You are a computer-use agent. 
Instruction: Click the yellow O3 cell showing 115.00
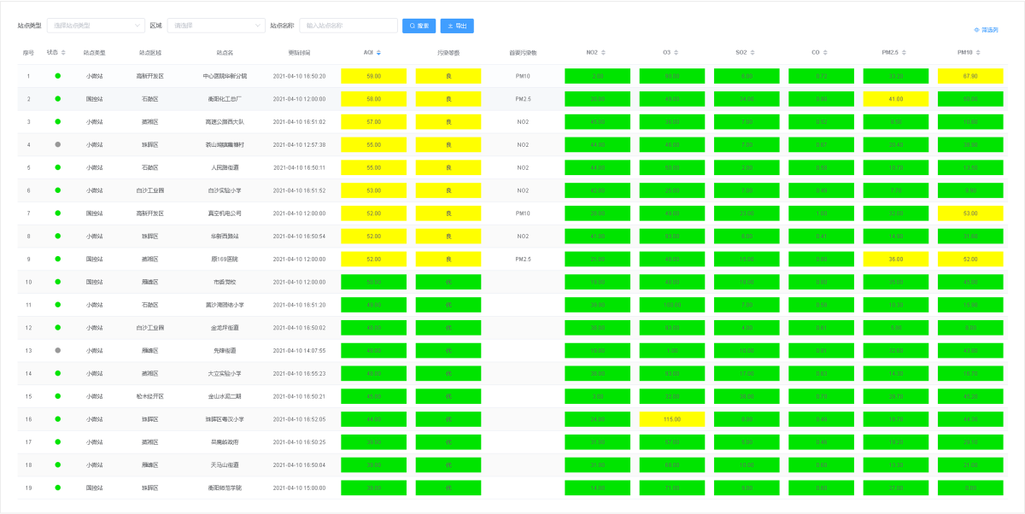pos(671,419)
